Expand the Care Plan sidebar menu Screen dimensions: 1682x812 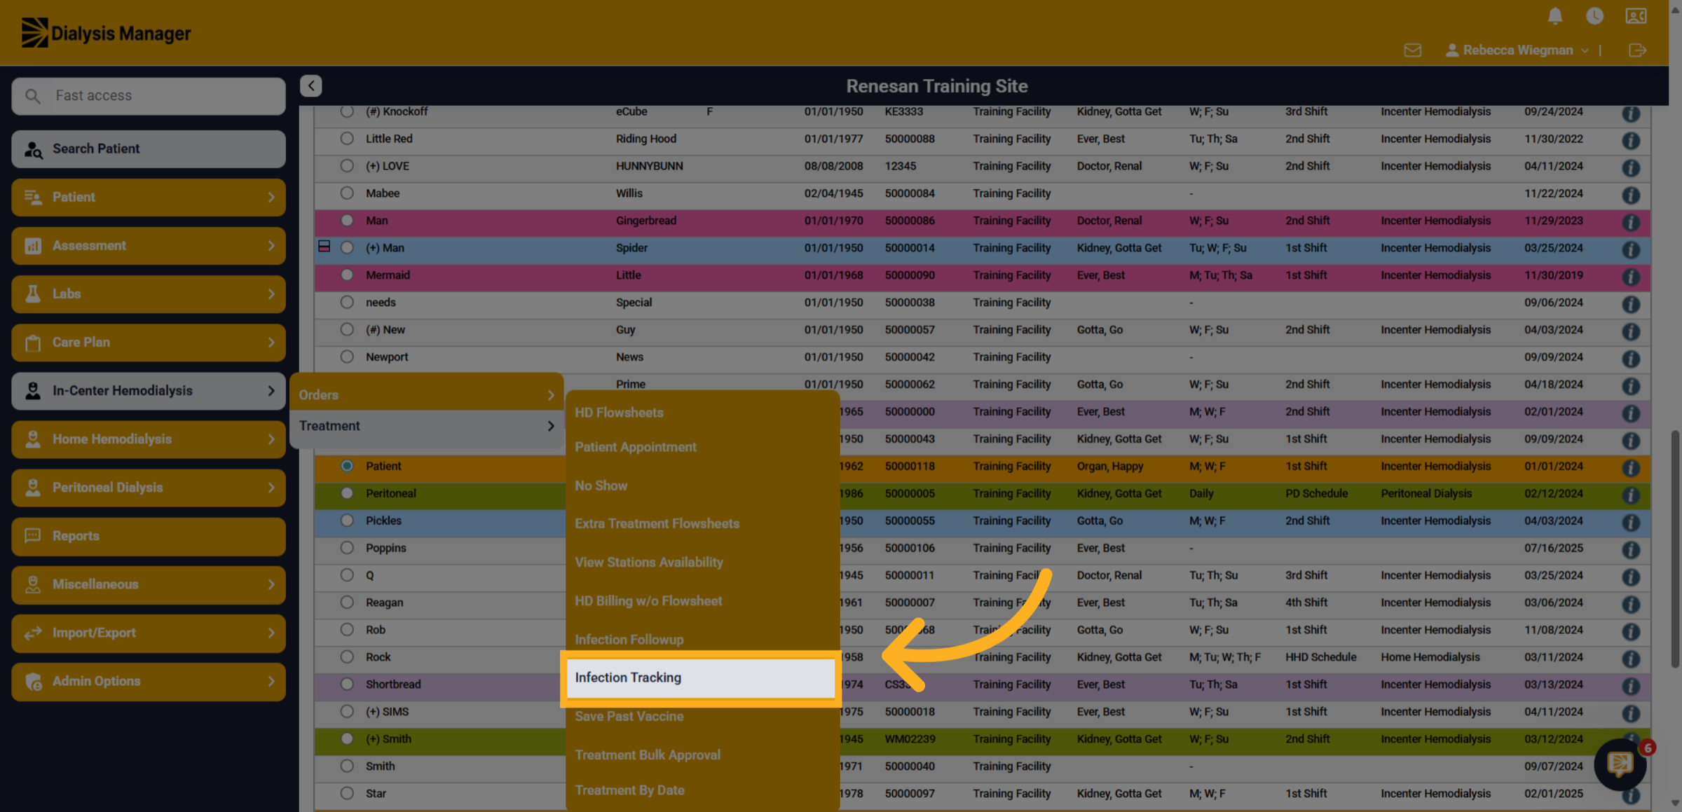(149, 343)
